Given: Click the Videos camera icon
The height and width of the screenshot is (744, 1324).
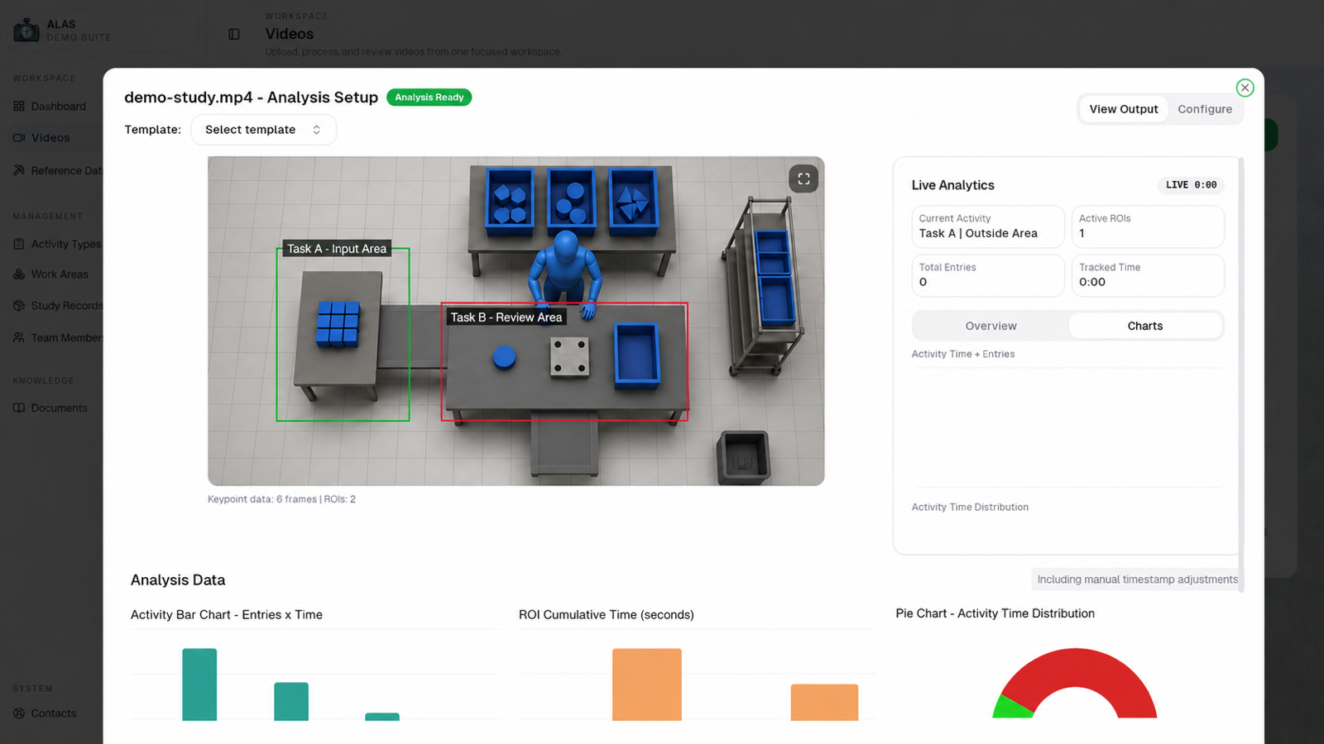Looking at the screenshot, I should click(x=19, y=137).
